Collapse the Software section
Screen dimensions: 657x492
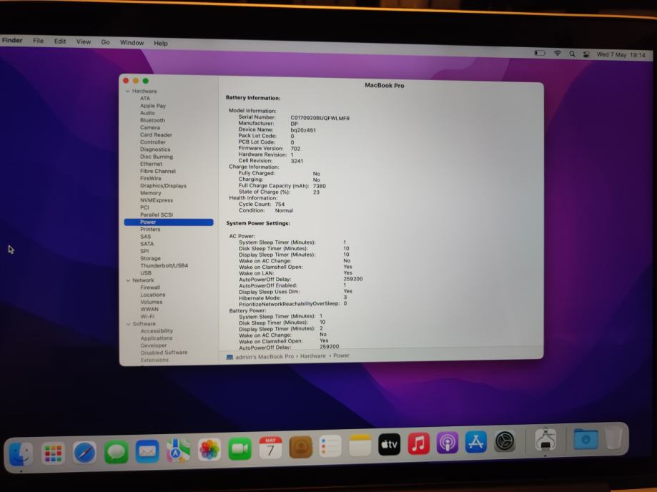pos(129,323)
